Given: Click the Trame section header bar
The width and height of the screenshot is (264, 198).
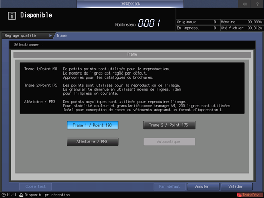Looking at the screenshot, I should pyautogui.click(x=132, y=54).
